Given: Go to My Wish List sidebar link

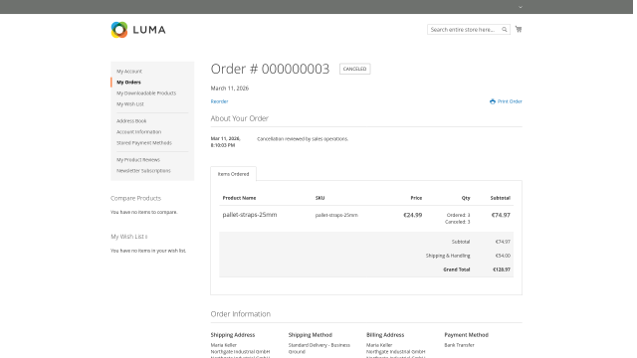Looking at the screenshot, I should [x=130, y=103].
